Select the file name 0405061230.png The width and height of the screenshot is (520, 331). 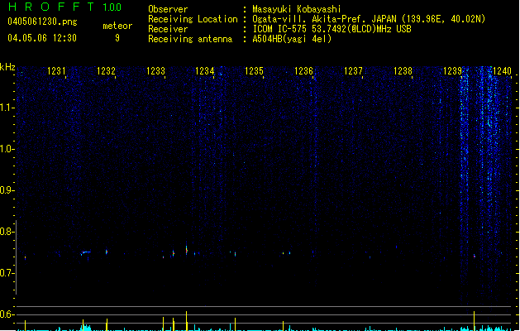click(x=42, y=22)
